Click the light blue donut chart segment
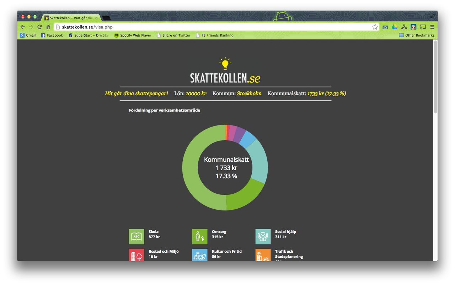Viewport: 455px width, 285px height. coord(247,139)
